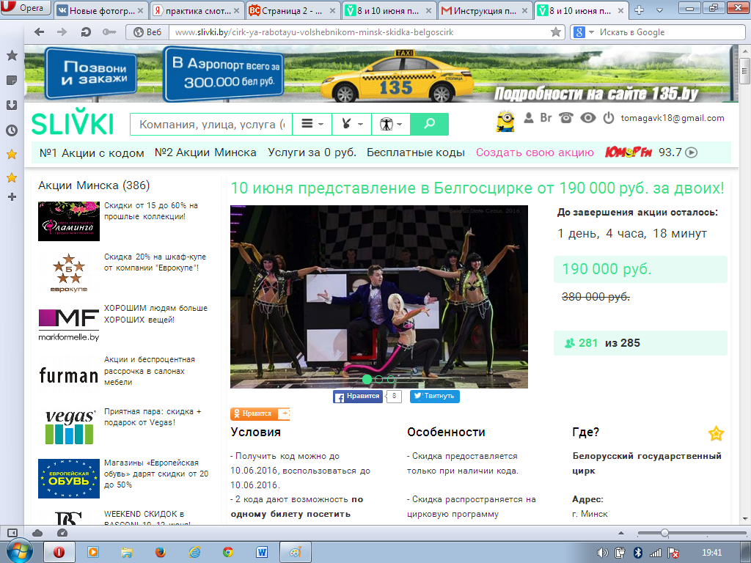The image size is (751, 563).
Task: Click the Facebook Нравится button
Action: pos(358,396)
